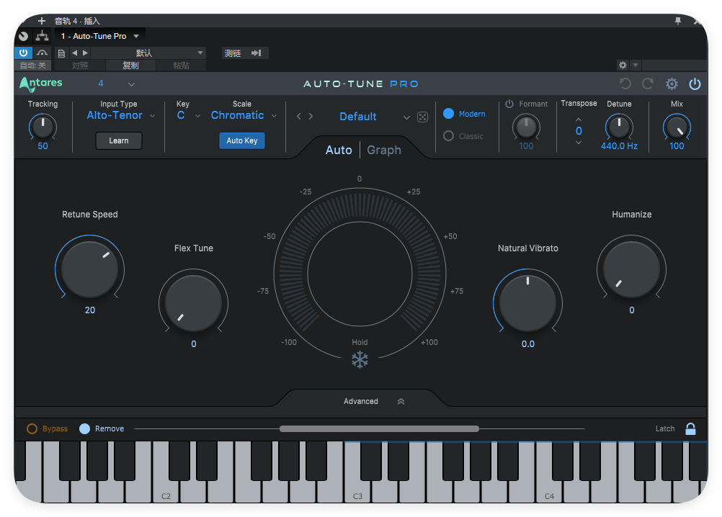Click the Humanize knob
Viewport: 722px width, 517px height.
tap(632, 269)
